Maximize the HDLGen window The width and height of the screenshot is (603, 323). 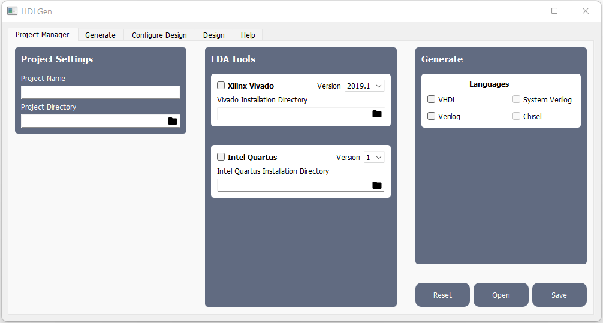pos(554,11)
